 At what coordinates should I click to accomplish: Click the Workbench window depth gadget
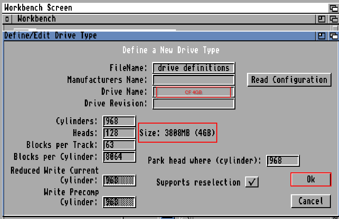(x=334, y=19)
